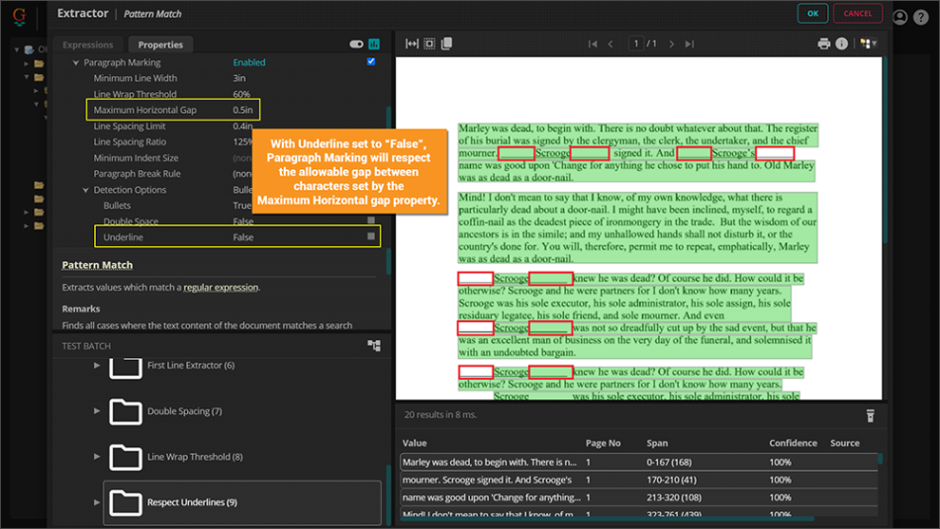Select the Properties tab
The height and width of the screenshot is (529, 940).
tap(160, 44)
